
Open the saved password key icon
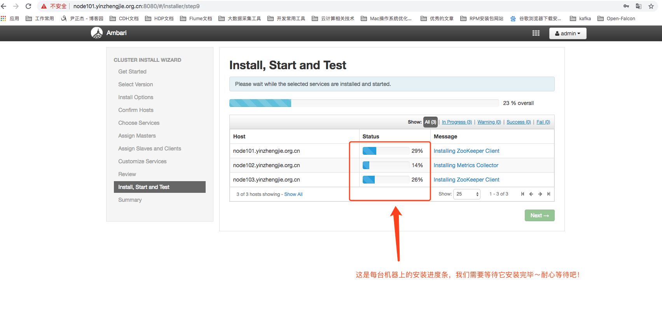(626, 6)
